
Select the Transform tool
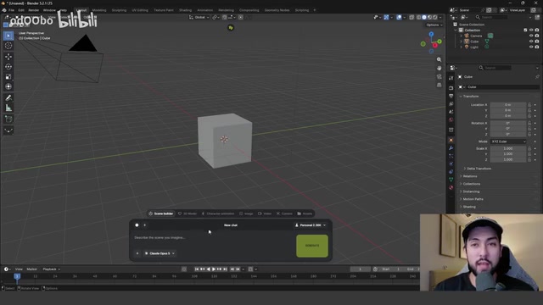click(x=8, y=86)
